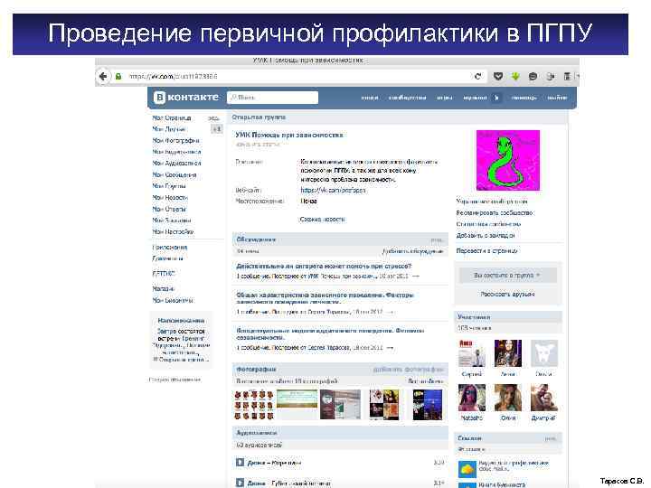Viewport: 651px width, 488px height.
Task: Open discussion 'Общая характеристика зависимого поведения'
Action: tap(325, 298)
